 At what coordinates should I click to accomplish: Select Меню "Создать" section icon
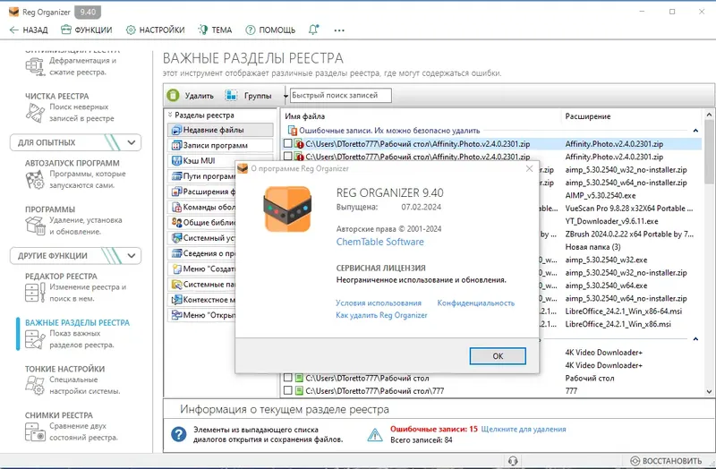pyautogui.click(x=176, y=269)
